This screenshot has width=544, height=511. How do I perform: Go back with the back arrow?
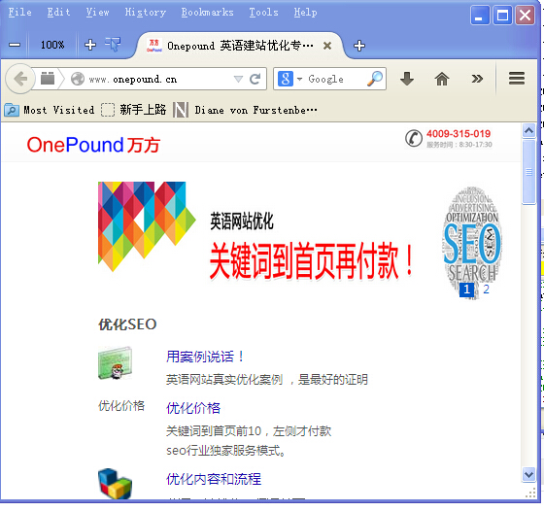click(19, 79)
